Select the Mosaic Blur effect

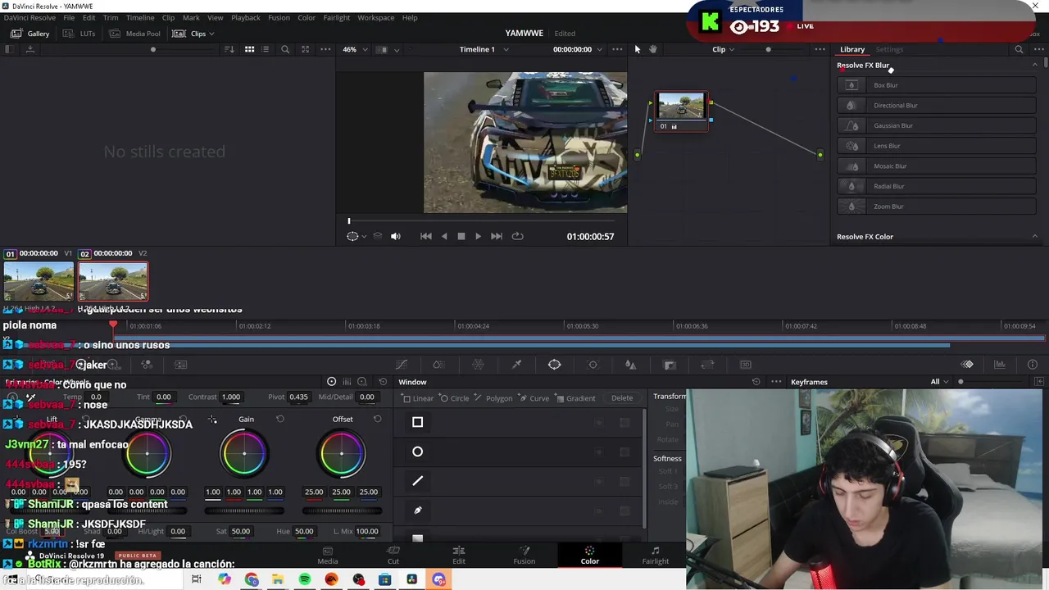937,166
